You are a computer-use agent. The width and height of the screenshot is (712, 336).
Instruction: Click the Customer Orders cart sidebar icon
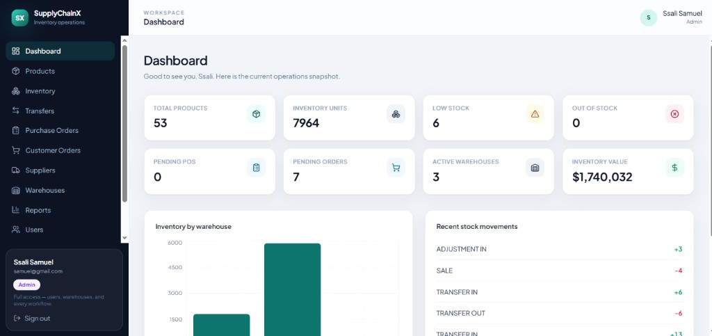coord(16,150)
